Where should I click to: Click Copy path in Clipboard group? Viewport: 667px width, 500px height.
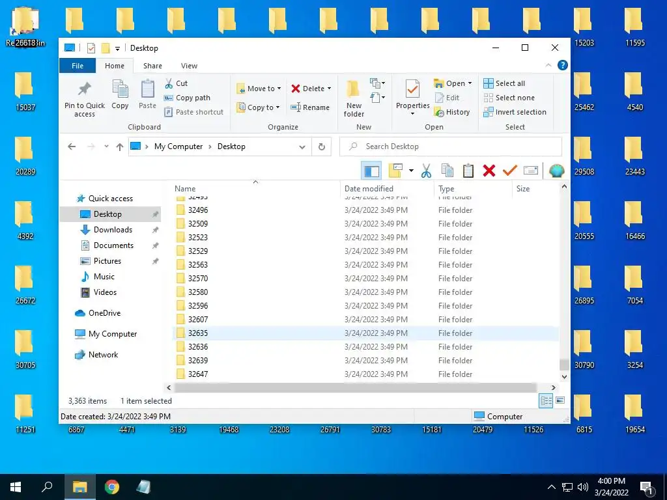(x=187, y=98)
